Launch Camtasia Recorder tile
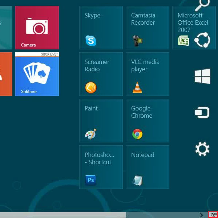Screen dimensions: 218x218 [x=148, y=28]
